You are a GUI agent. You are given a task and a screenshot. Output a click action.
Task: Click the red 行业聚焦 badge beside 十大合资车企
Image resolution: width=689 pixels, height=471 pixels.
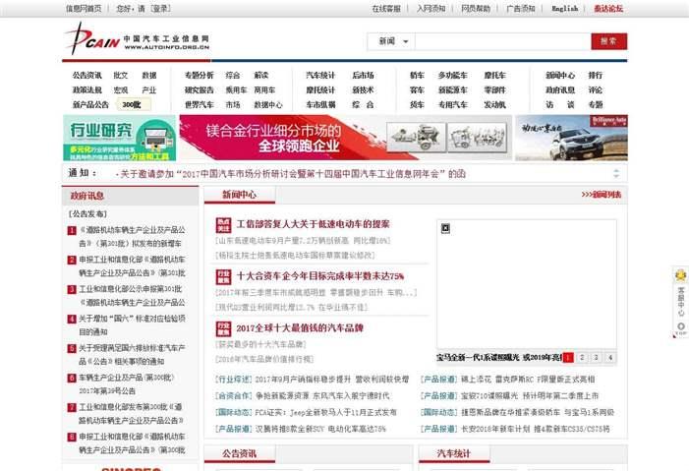(223, 277)
